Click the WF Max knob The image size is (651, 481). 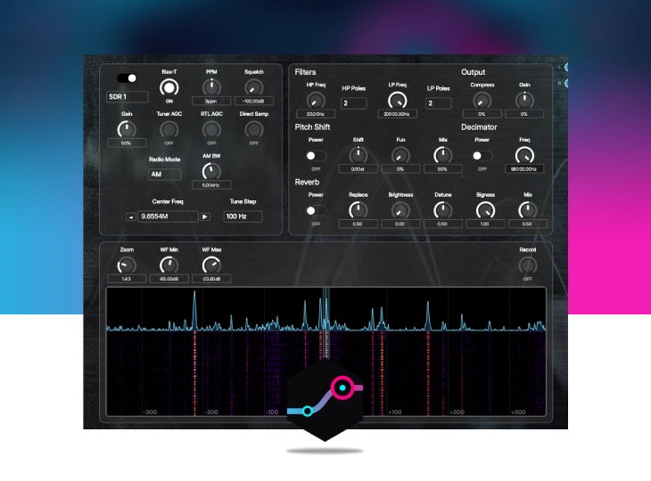pyautogui.click(x=211, y=265)
